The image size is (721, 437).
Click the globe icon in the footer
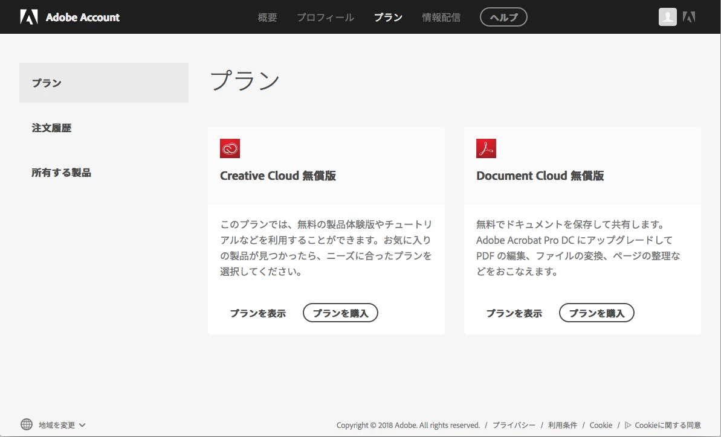click(x=27, y=424)
